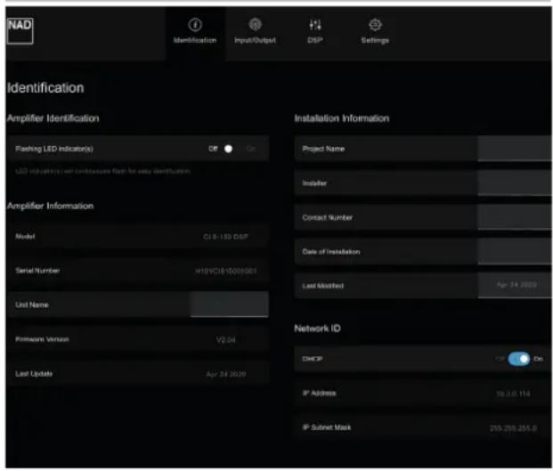Click the Date of Installation field
Viewport: 553px width, 471px height.
515,251
